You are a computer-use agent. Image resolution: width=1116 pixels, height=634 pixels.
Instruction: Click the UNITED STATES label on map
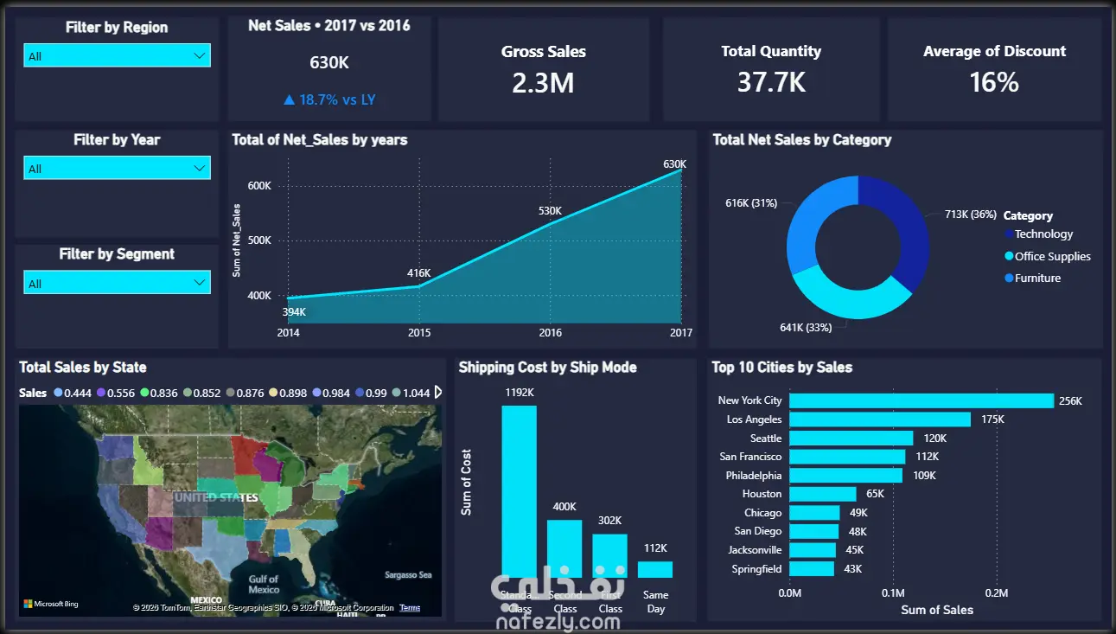(216, 497)
